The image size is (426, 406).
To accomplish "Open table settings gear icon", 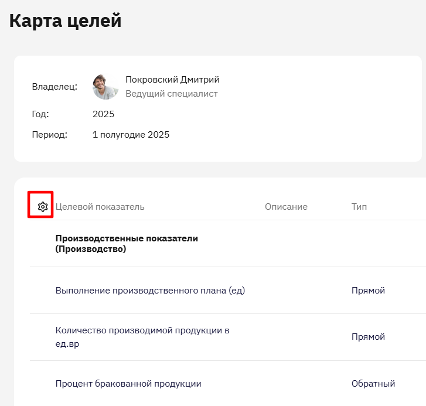I will tap(43, 207).
